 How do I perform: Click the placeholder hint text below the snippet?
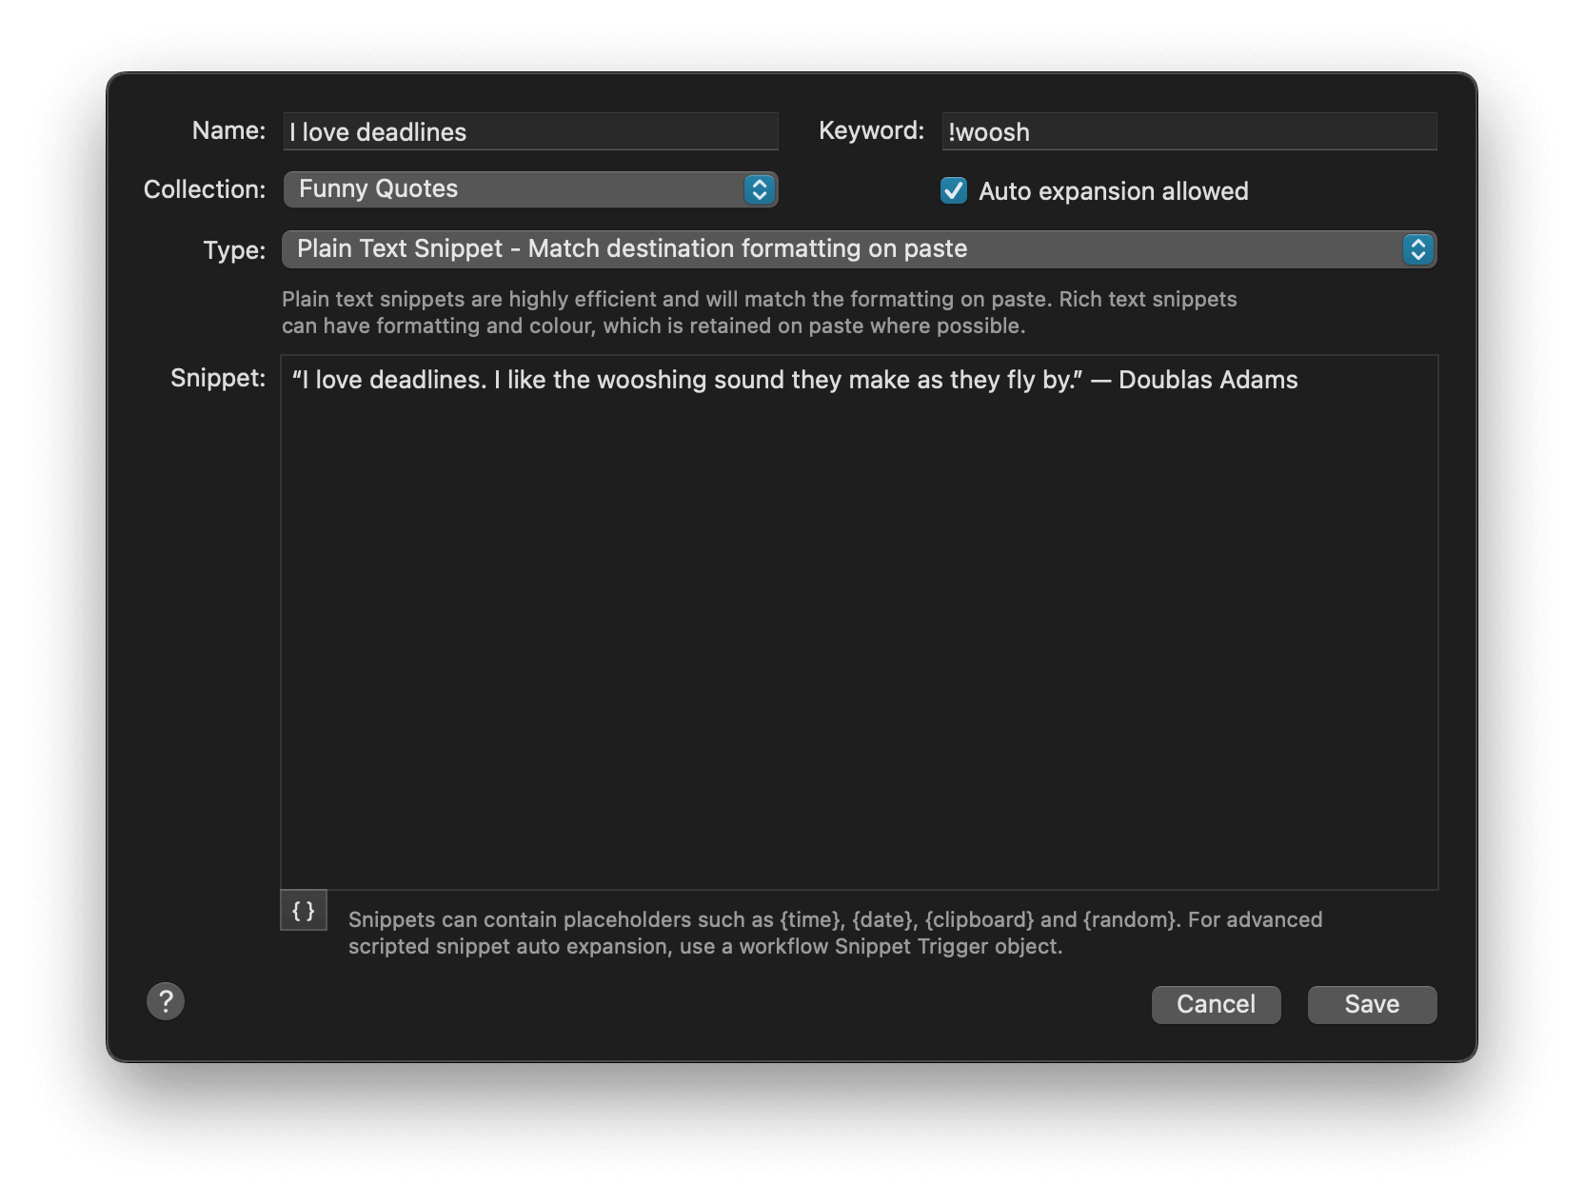(834, 933)
